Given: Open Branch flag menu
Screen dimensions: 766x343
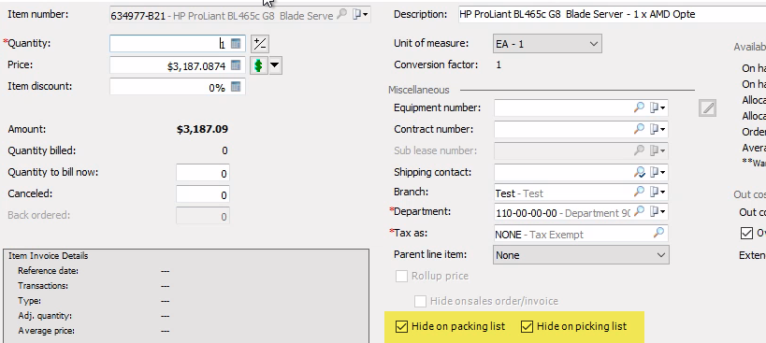Looking at the screenshot, I should 658,192.
